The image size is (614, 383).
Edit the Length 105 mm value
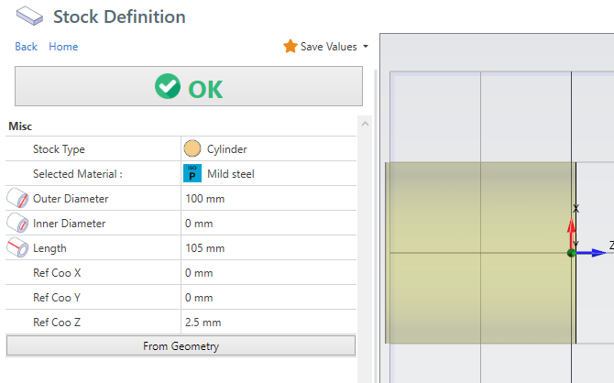[x=268, y=248]
